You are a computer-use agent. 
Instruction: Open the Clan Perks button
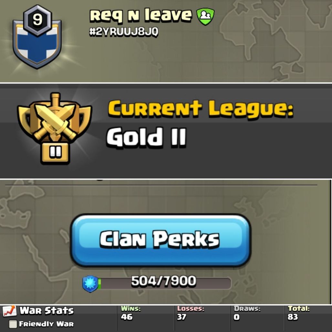[x=161, y=240]
